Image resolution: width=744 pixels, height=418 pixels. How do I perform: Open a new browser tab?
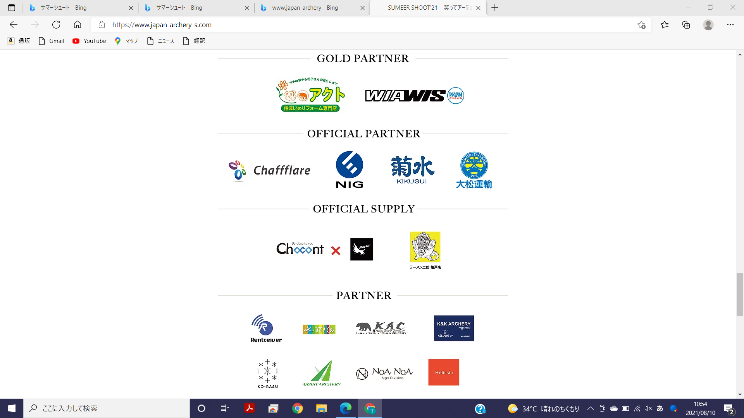495,8
